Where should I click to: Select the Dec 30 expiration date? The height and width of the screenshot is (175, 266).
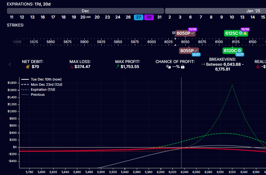(149, 17)
